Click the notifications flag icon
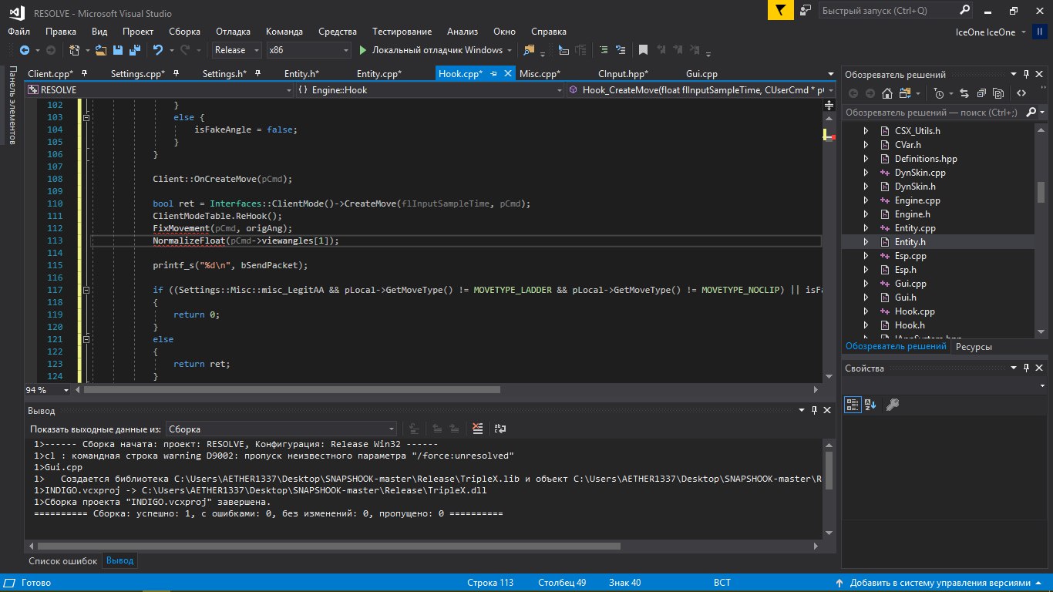 click(x=781, y=11)
